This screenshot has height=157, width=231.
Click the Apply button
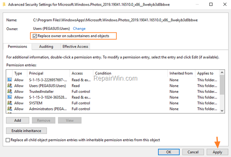click(x=217, y=152)
